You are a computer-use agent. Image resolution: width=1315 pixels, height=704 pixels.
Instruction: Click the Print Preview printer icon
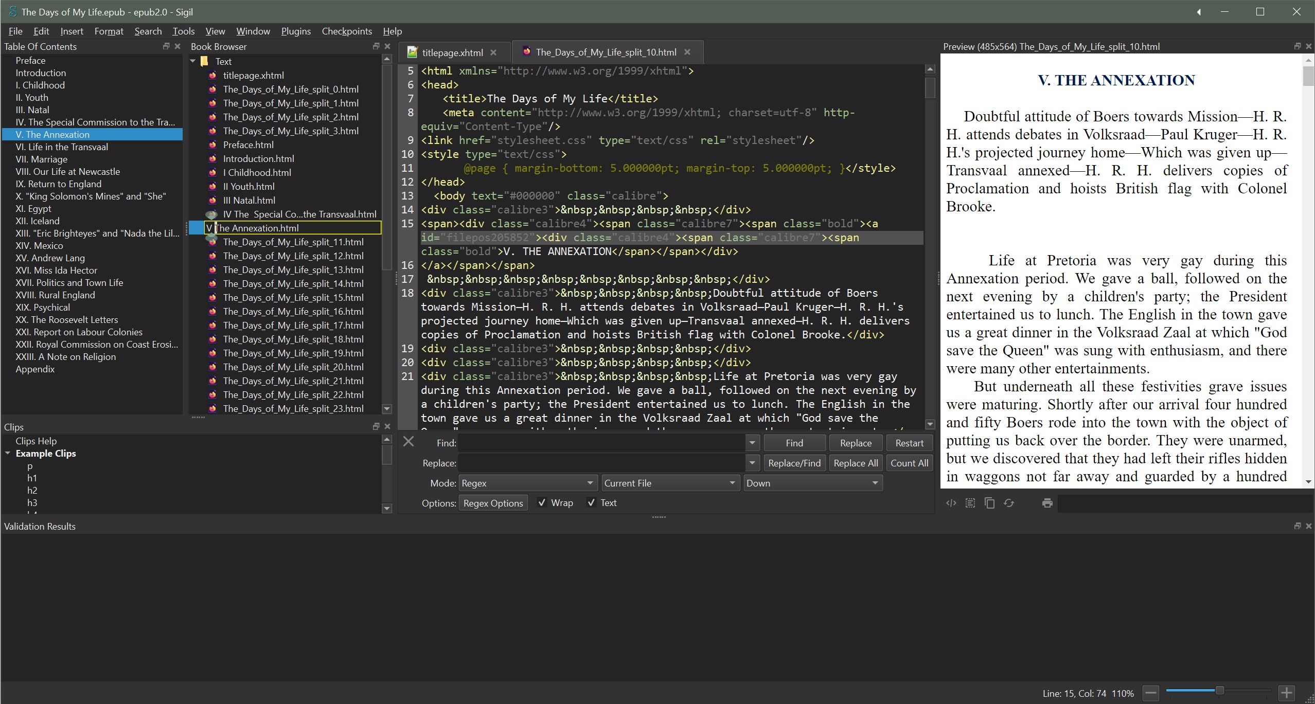click(1047, 503)
